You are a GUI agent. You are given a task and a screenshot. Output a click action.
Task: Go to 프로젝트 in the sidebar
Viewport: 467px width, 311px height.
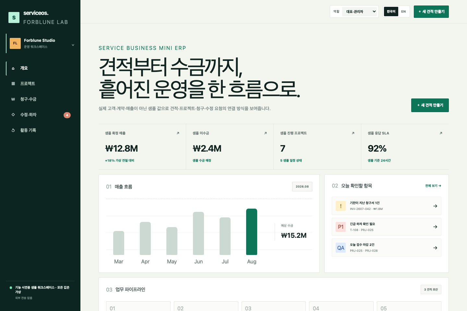click(x=40, y=84)
